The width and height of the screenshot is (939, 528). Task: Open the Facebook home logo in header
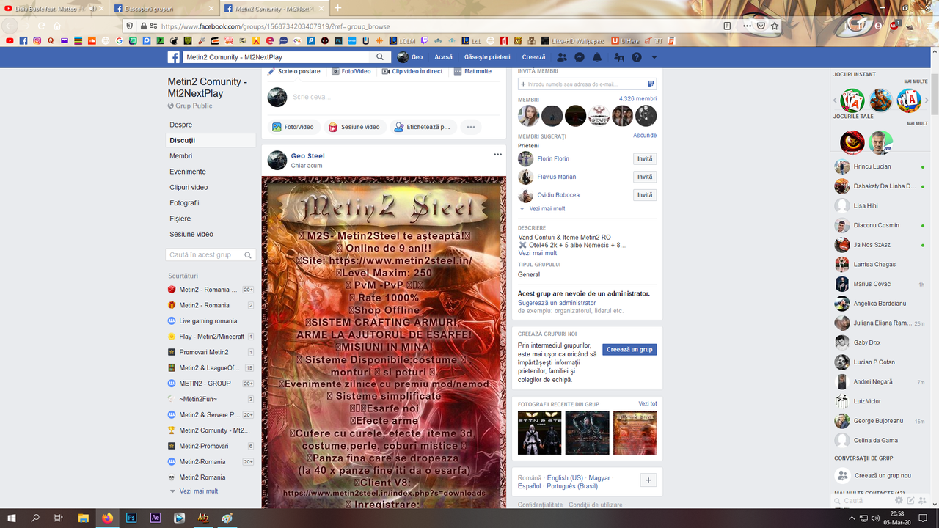tap(174, 57)
